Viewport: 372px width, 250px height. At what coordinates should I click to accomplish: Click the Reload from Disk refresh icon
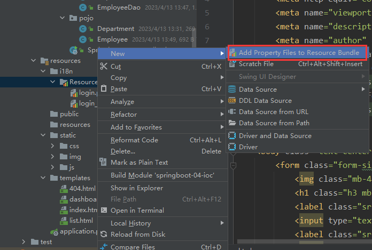(104, 235)
